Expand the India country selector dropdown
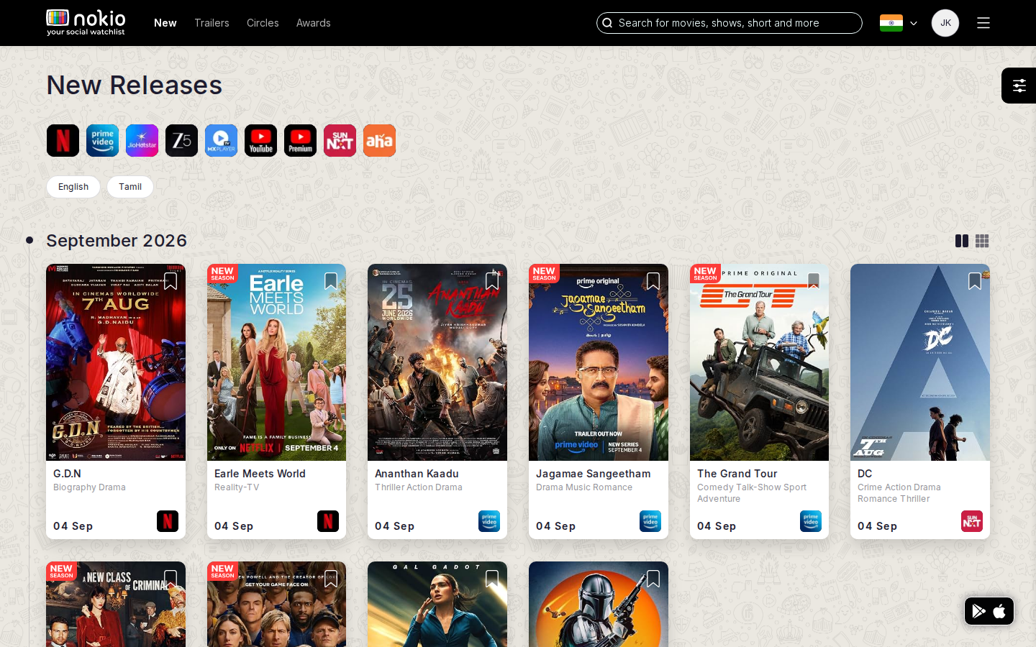 [899, 23]
